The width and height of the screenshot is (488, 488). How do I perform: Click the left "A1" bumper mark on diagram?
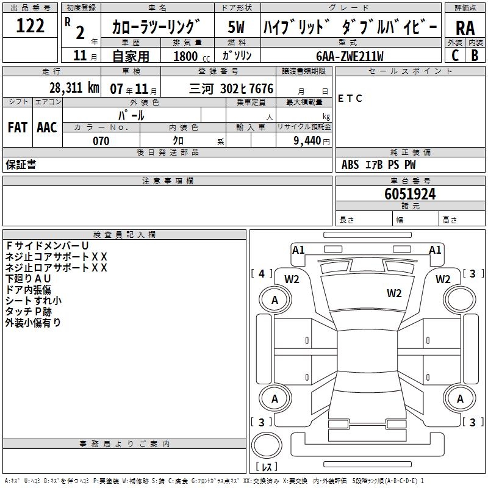(x=298, y=250)
